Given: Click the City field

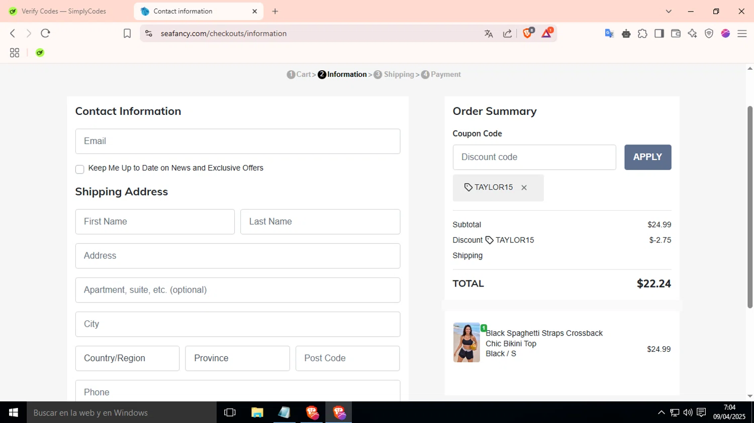Looking at the screenshot, I should click(238, 324).
